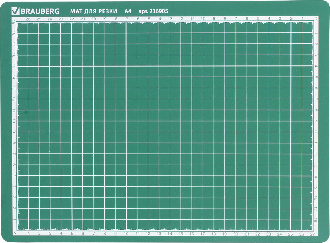Click the BRAUBERG checkmark logo icon
The width and height of the screenshot is (330, 243).
15,11
